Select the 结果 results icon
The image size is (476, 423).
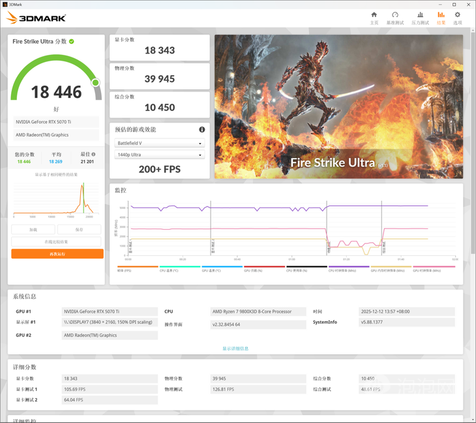[441, 18]
